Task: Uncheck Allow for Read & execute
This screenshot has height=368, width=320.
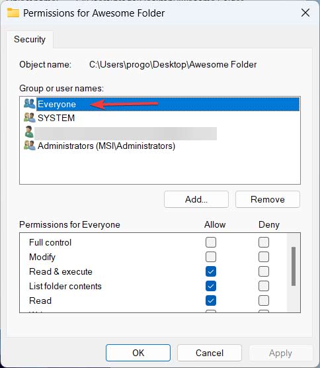Action: (x=211, y=271)
